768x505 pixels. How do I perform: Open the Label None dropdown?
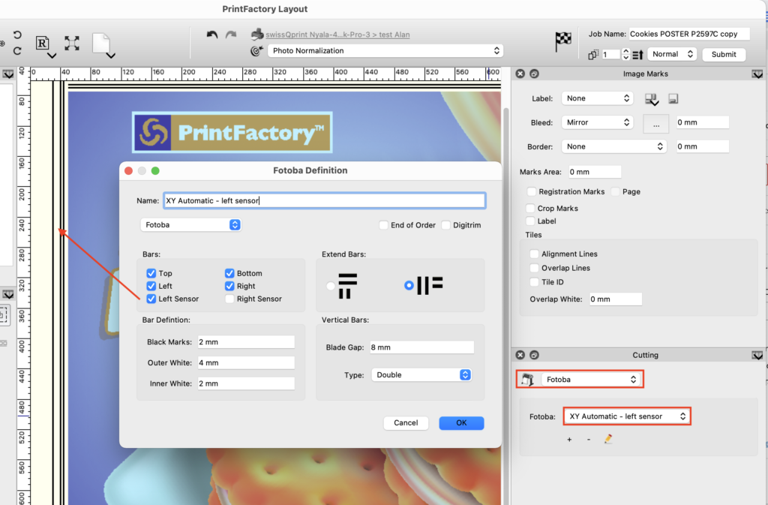point(598,98)
